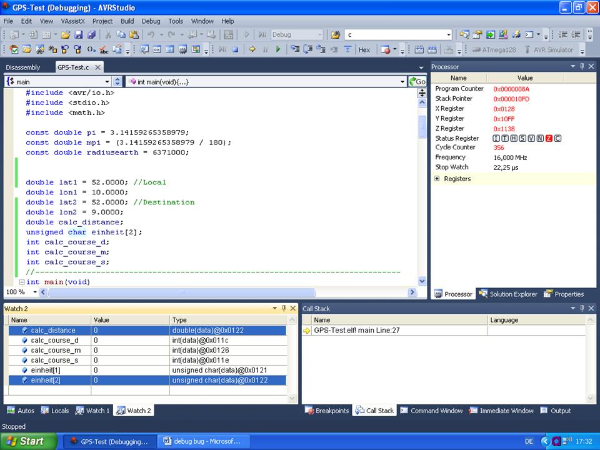Toggle Hex display mode
The height and width of the screenshot is (450, 600).
pyautogui.click(x=364, y=49)
